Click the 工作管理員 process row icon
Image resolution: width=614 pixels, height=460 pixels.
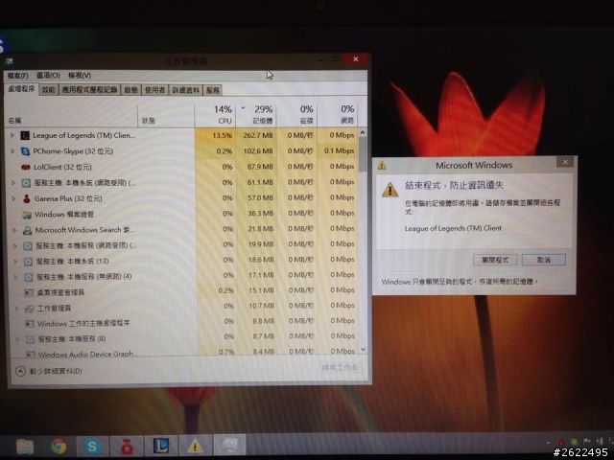[x=30, y=309]
